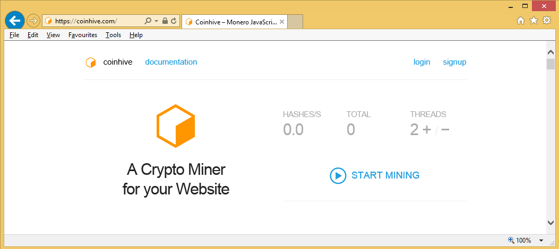Viewport: 559px width, 249px height.
Task: Click the 100% zoom level text
Action: pyautogui.click(x=523, y=240)
